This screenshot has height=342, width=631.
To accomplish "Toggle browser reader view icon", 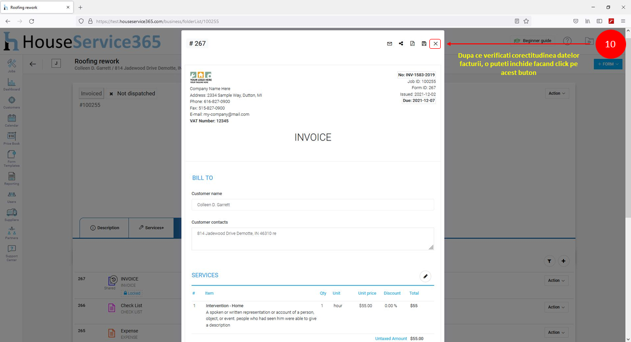I will pyautogui.click(x=517, y=21).
